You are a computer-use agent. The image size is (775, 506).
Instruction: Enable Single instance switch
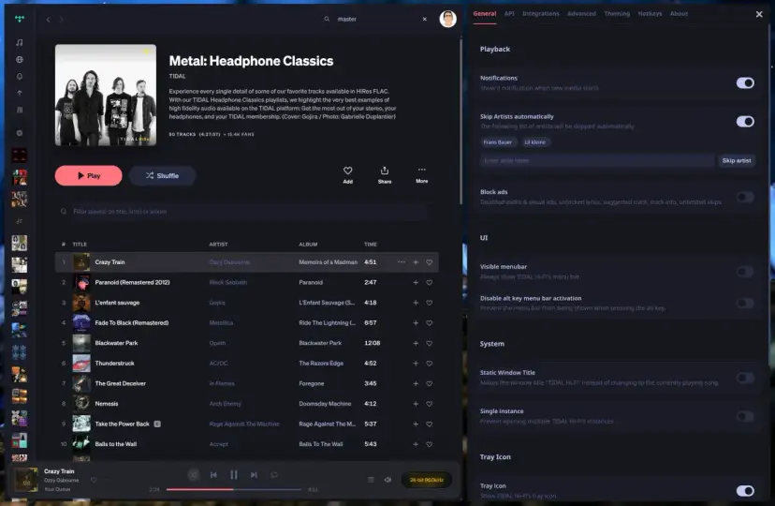pos(745,416)
